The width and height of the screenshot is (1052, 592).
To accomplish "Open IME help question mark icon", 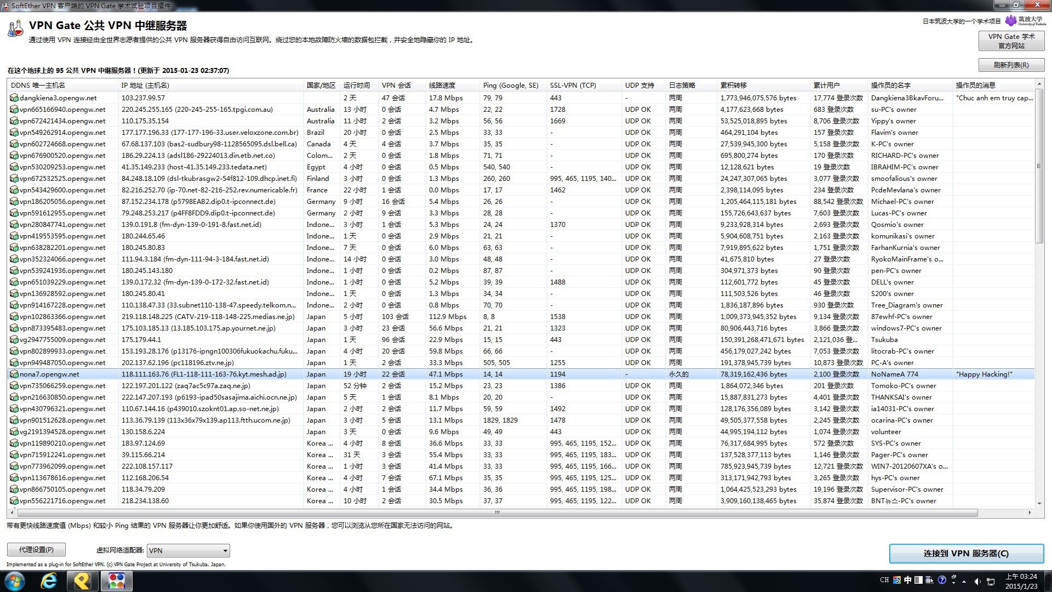I will (x=942, y=580).
